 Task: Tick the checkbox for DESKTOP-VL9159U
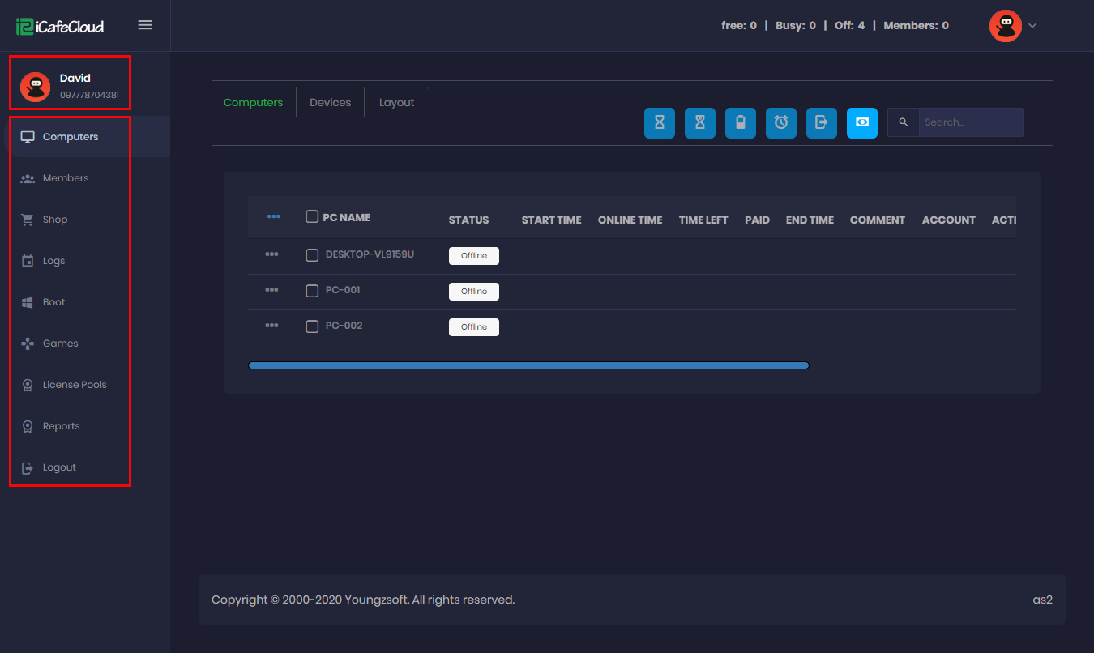pos(312,255)
